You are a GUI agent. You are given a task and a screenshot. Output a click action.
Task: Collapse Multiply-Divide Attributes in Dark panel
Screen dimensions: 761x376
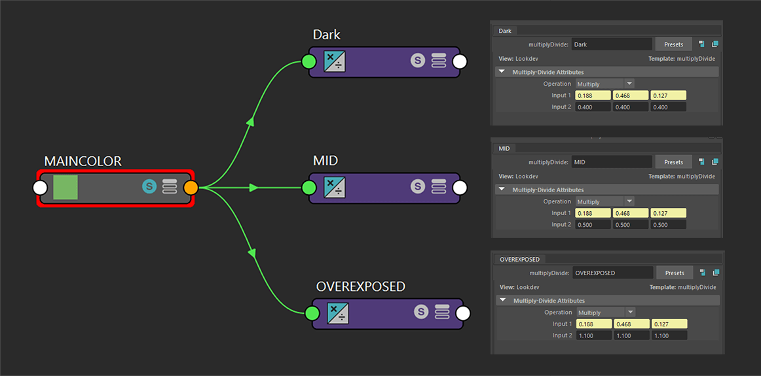click(502, 72)
